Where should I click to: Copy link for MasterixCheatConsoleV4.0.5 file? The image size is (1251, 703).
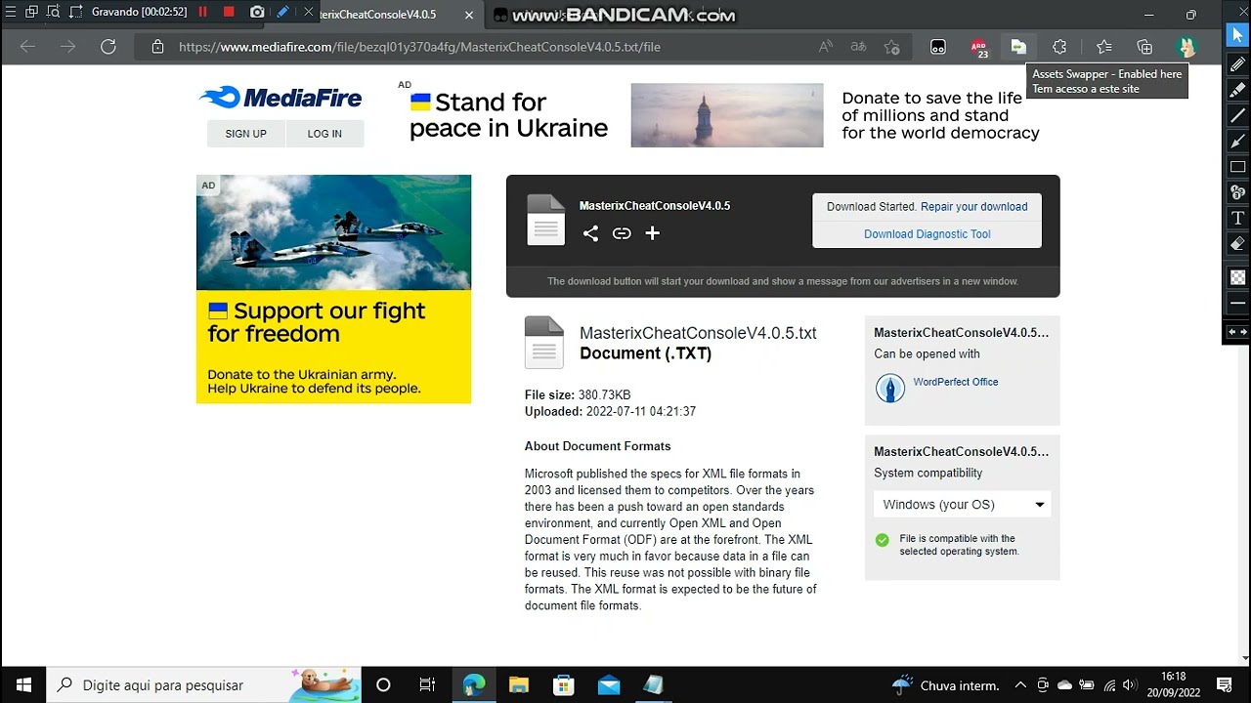point(622,233)
